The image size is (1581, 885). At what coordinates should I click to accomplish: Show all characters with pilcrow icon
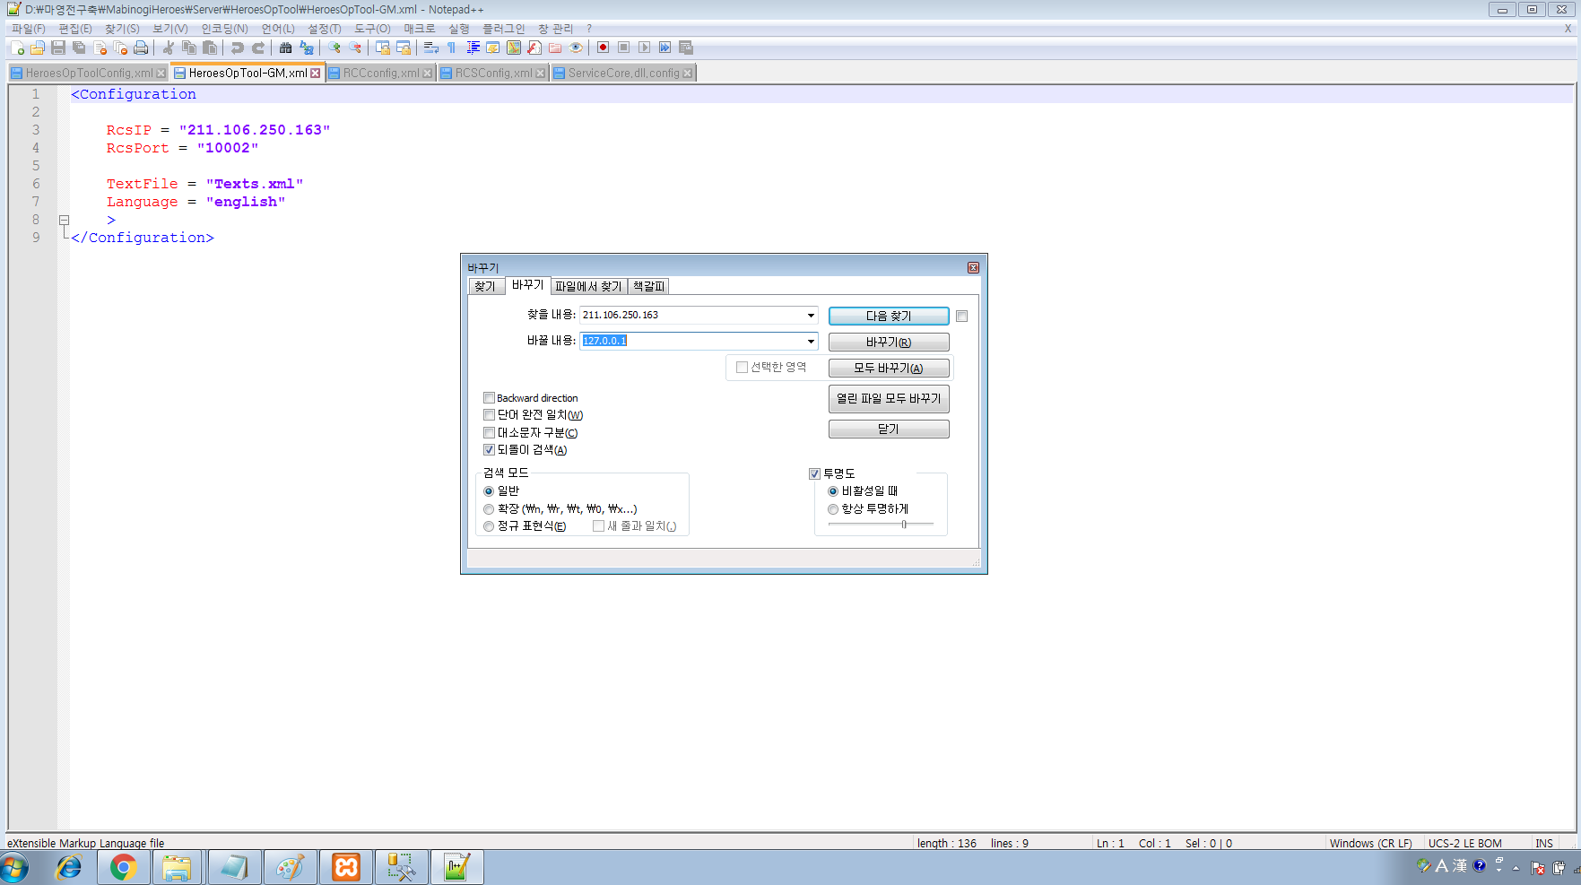tap(452, 48)
